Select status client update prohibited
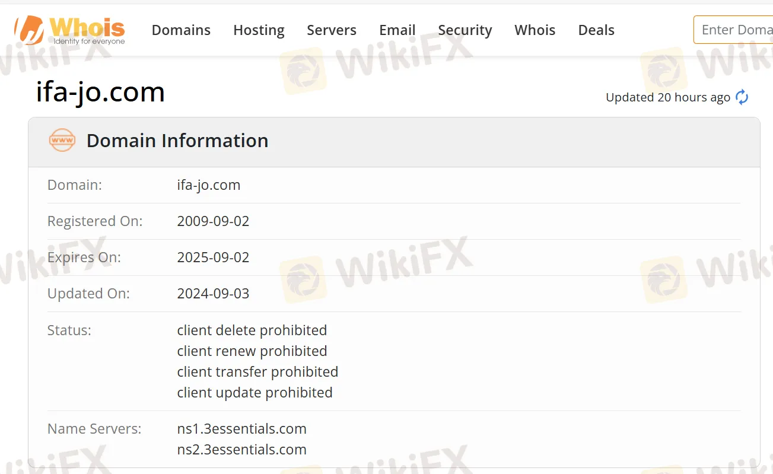 pos(255,393)
